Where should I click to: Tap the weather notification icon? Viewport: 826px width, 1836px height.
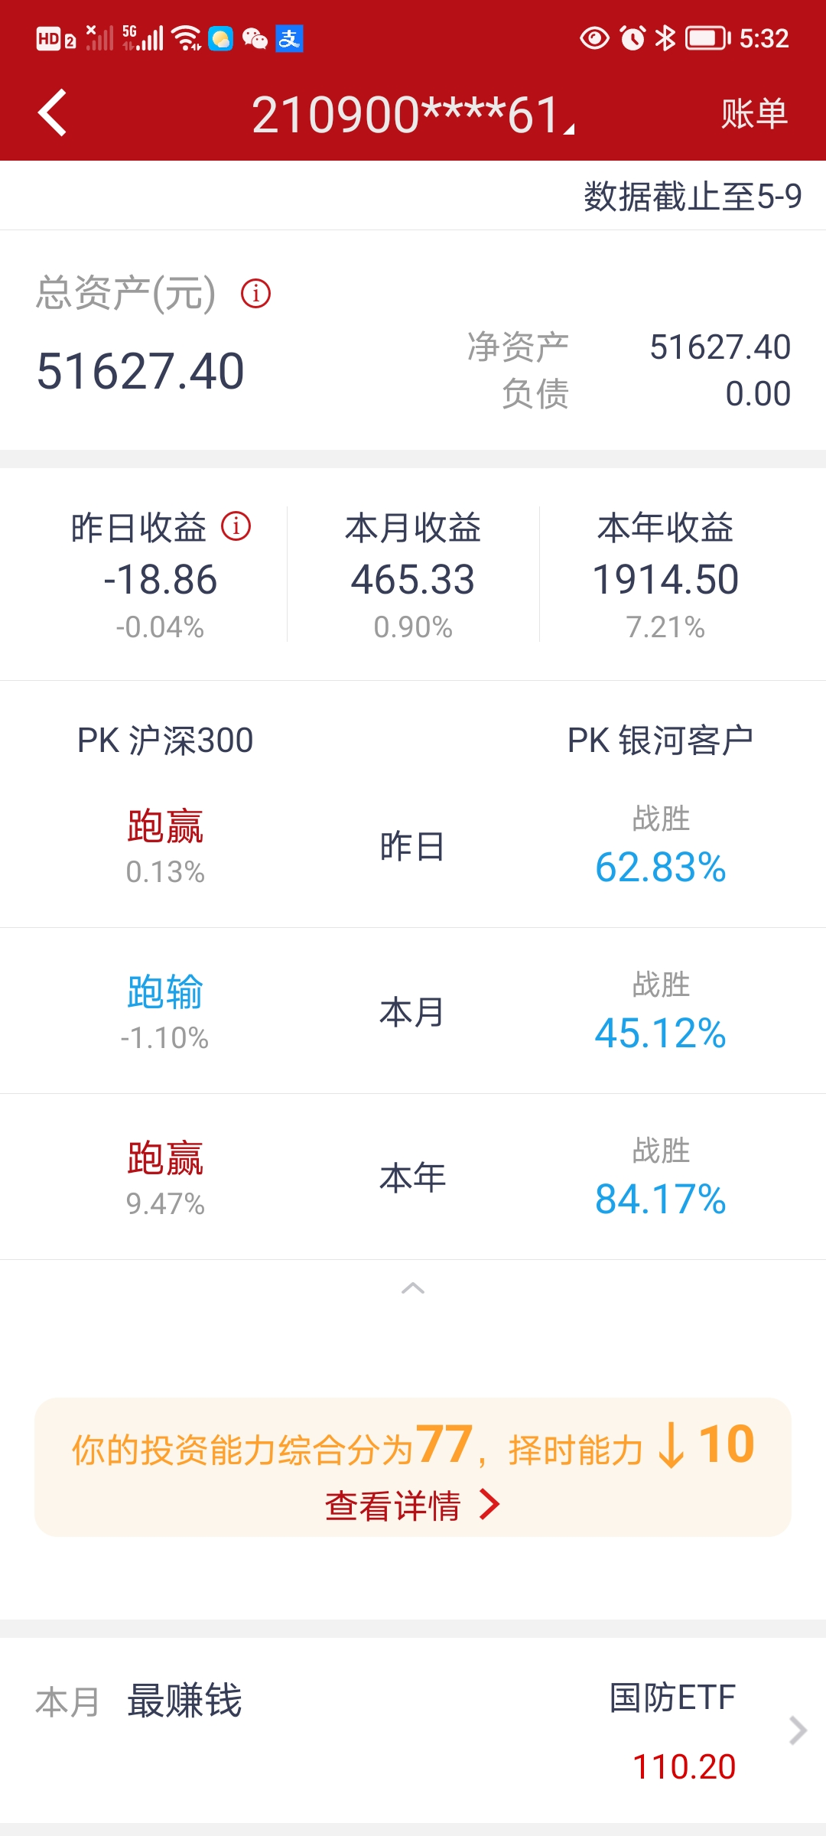220,38
